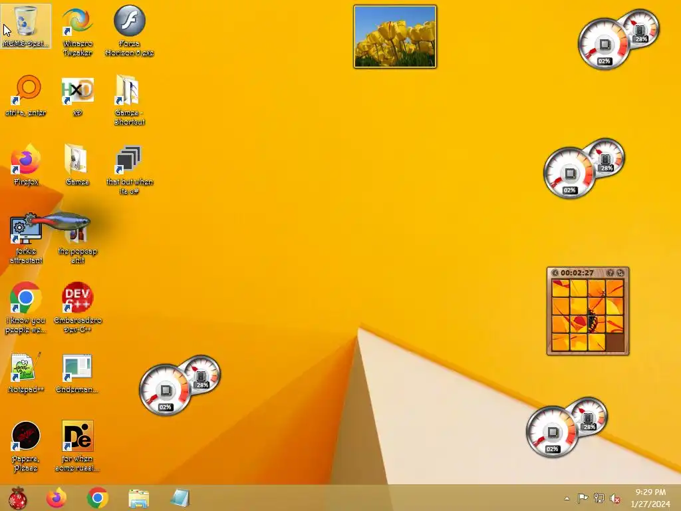Screen dimensions: 681x511
Task: Open Action Center flag in system tray
Action: (583, 498)
